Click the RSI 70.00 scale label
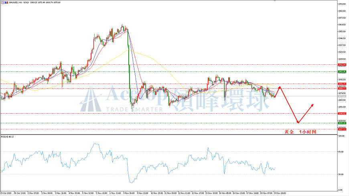 pos(341,152)
